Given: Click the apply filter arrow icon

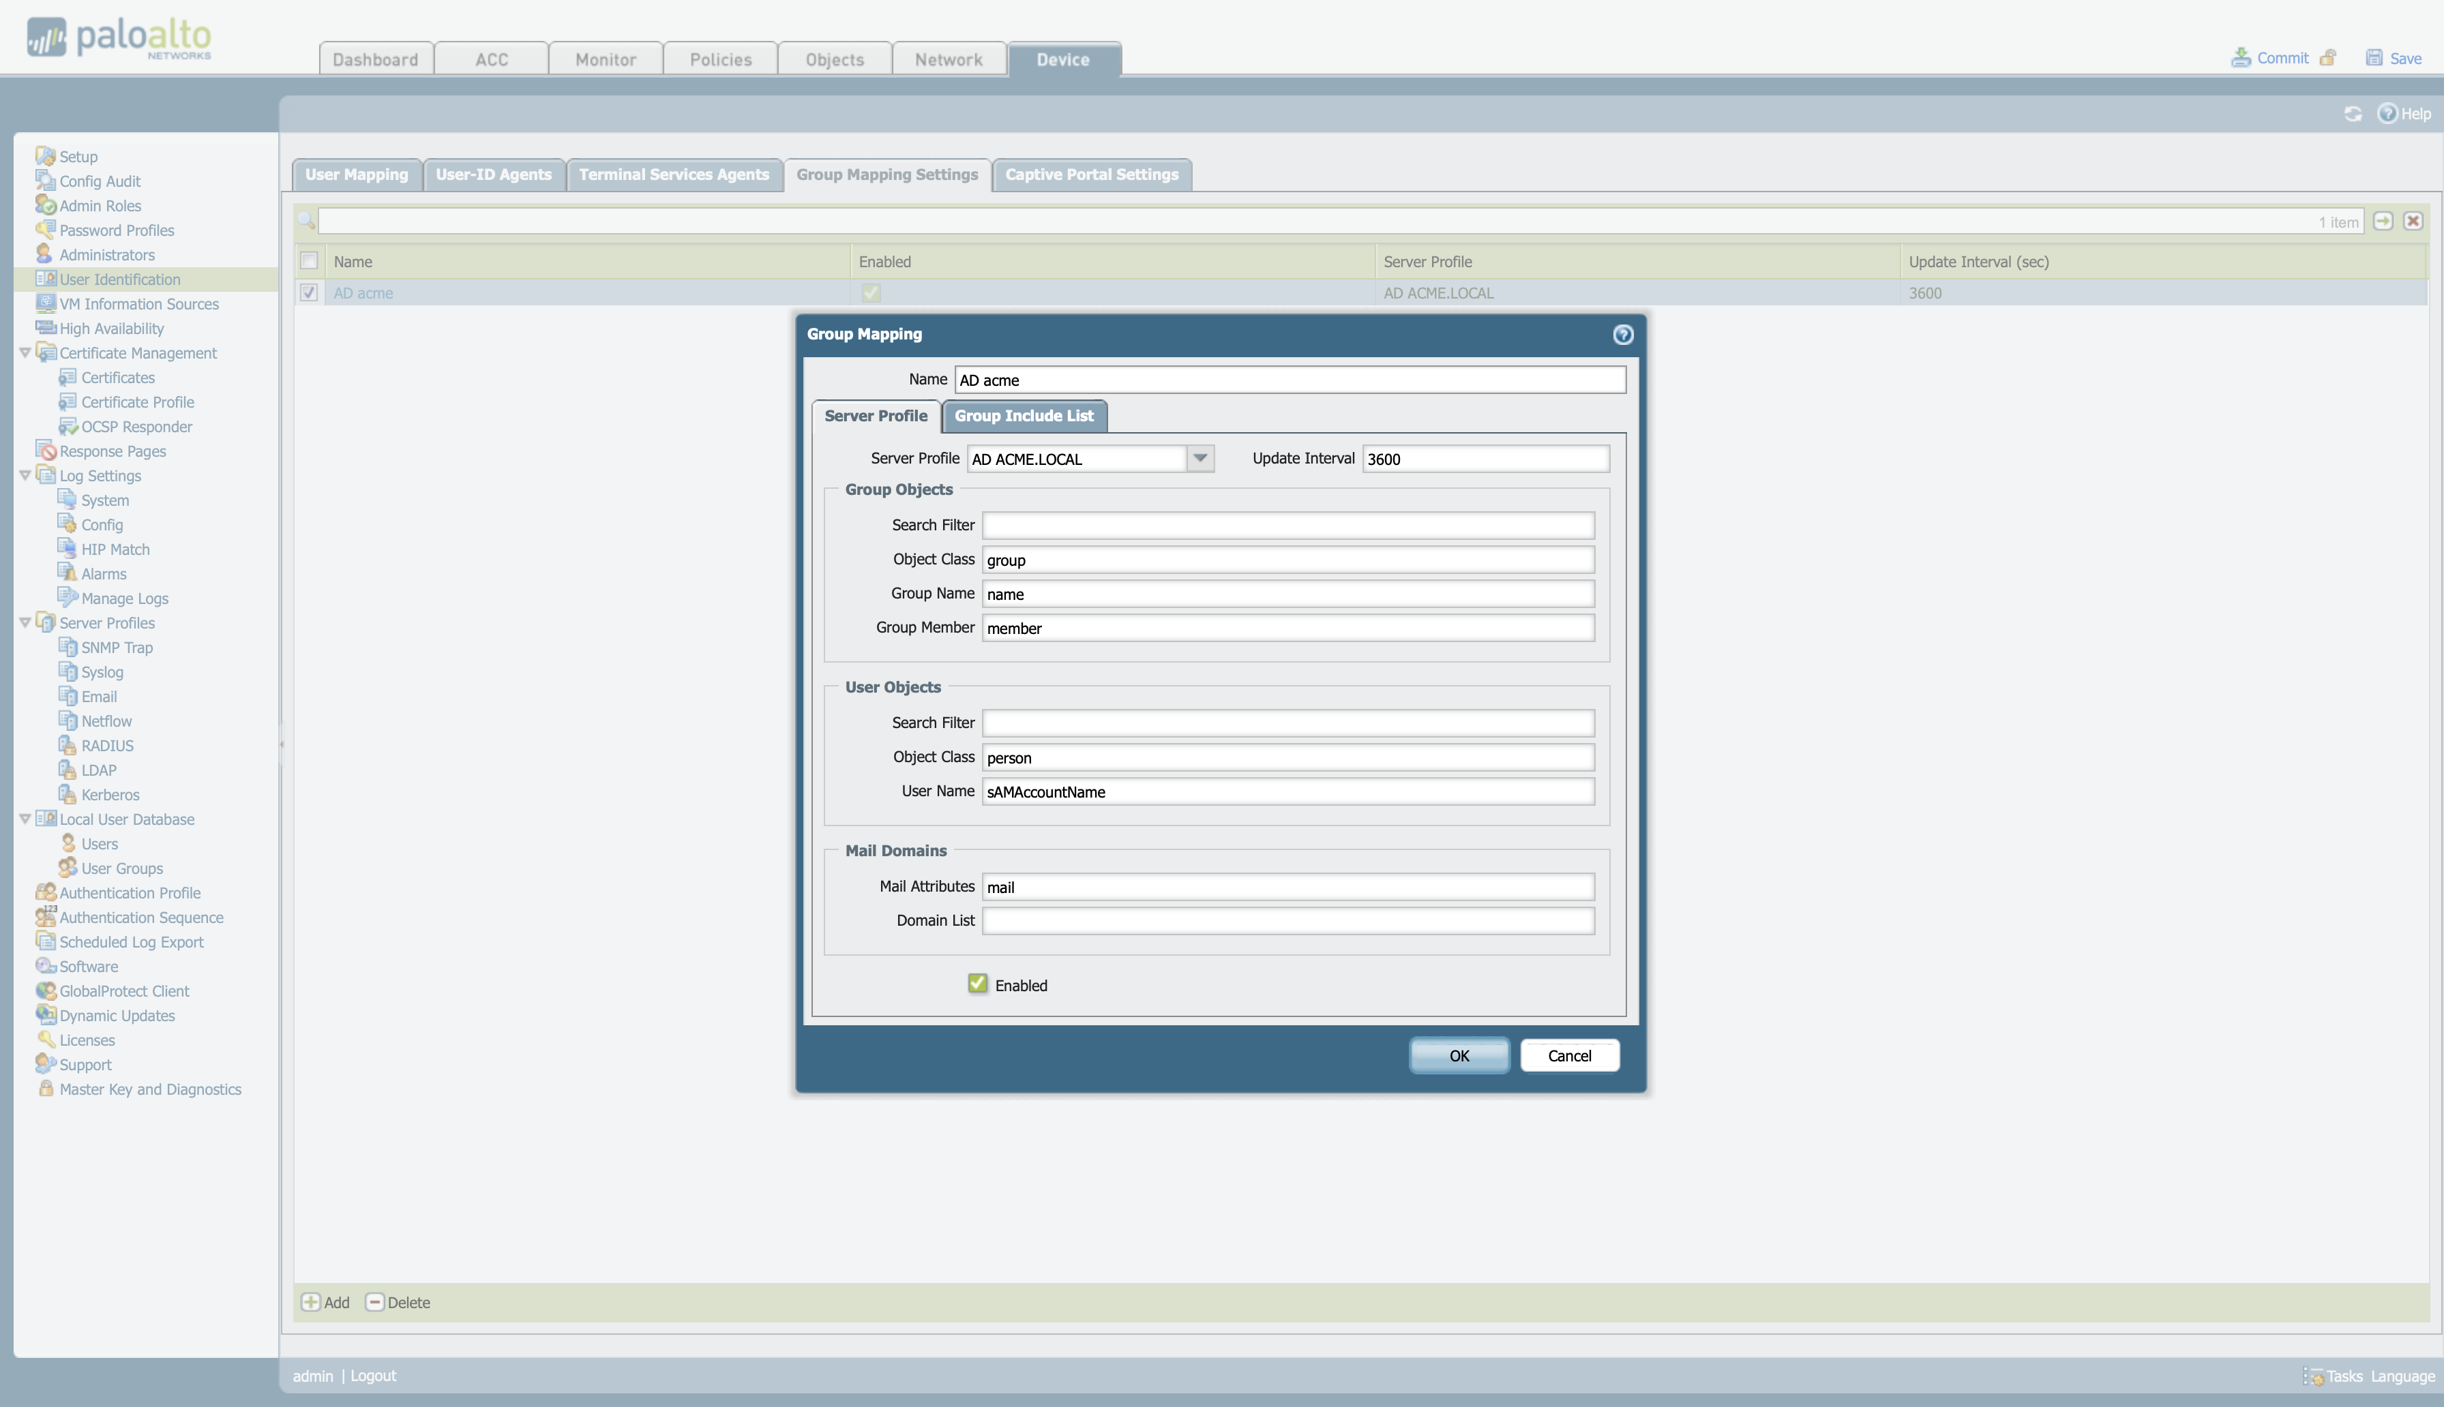Looking at the screenshot, I should point(2382,222).
